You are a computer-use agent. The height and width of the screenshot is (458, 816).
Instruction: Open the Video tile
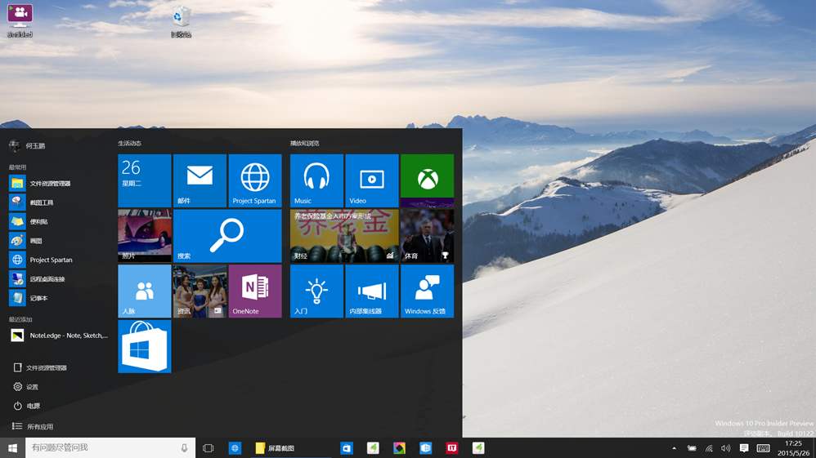(x=371, y=180)
